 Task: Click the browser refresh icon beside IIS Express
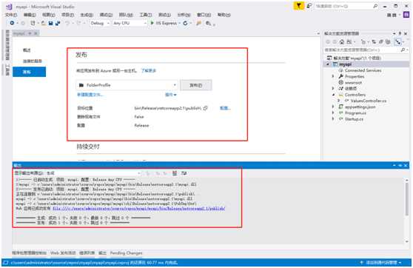coord(186,23)
